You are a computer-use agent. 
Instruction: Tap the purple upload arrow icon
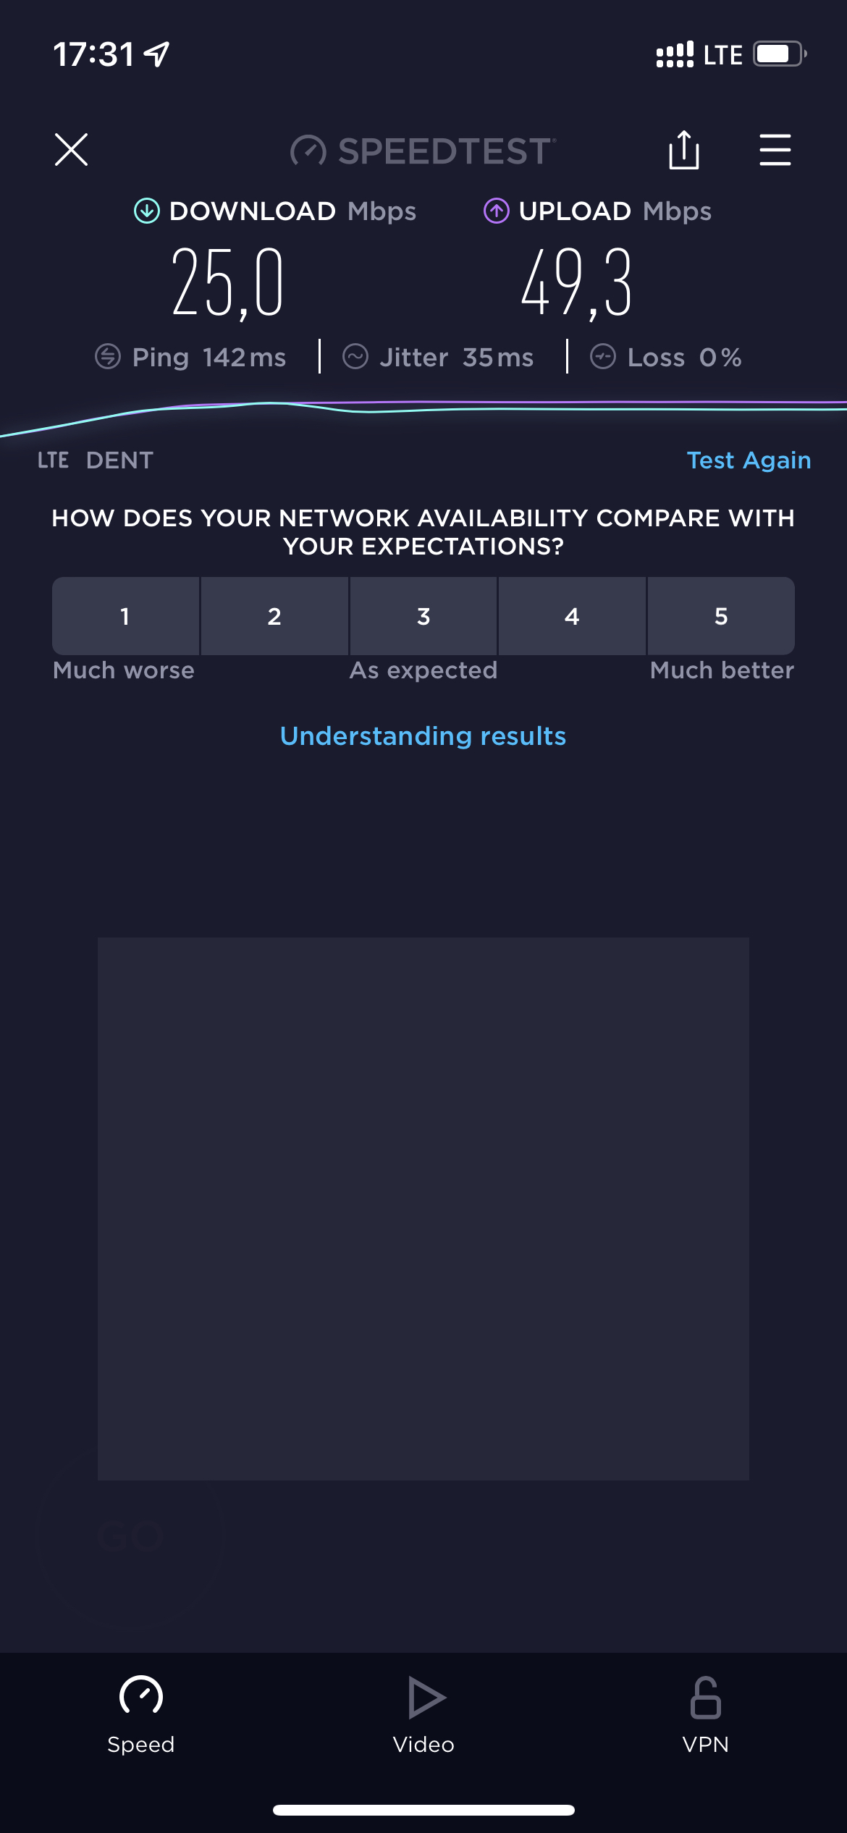point(497,211)
